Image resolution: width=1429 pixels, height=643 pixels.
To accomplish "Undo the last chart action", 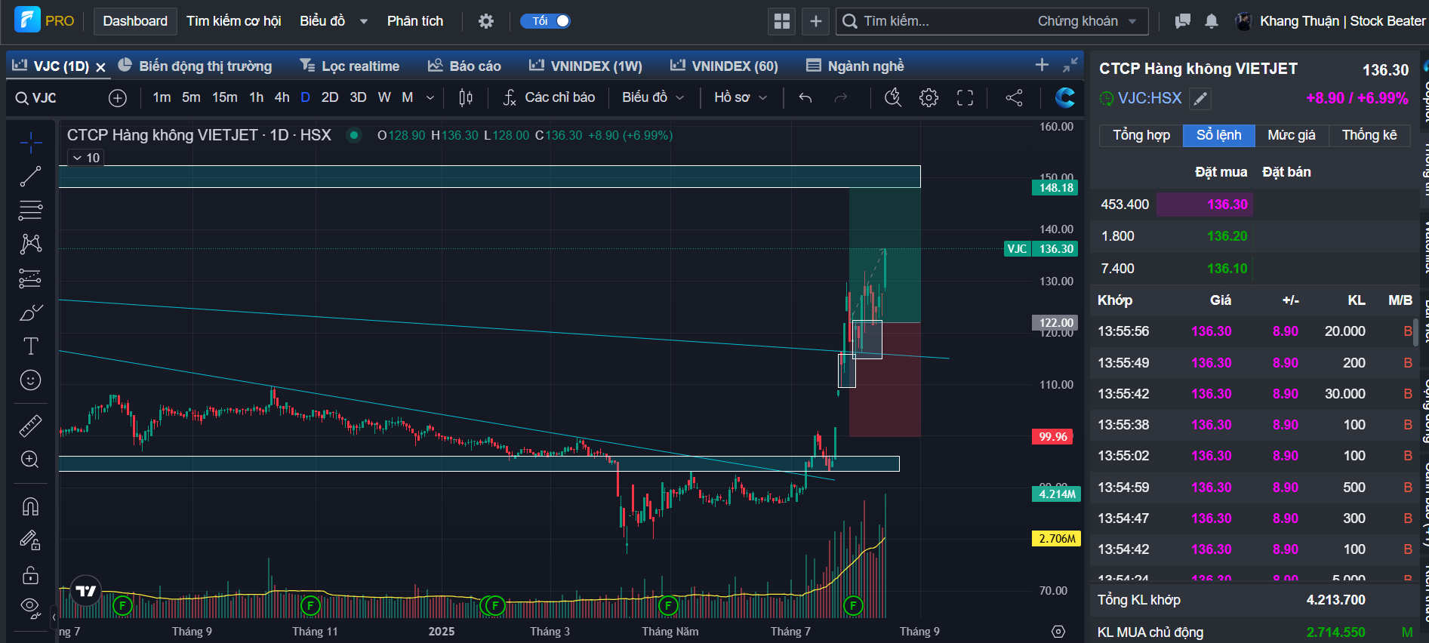I will pyautogui.click(x=805, y=97).
